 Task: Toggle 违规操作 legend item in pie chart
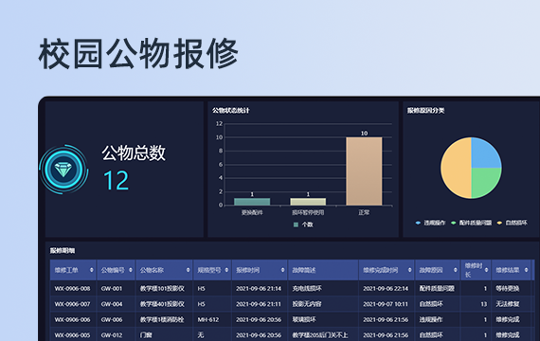[x=430, y=223]
